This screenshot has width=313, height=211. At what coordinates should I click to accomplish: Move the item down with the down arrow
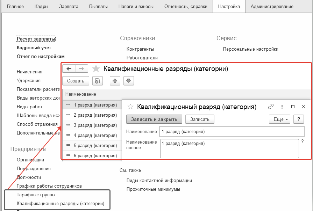click(x=129, y=81)
